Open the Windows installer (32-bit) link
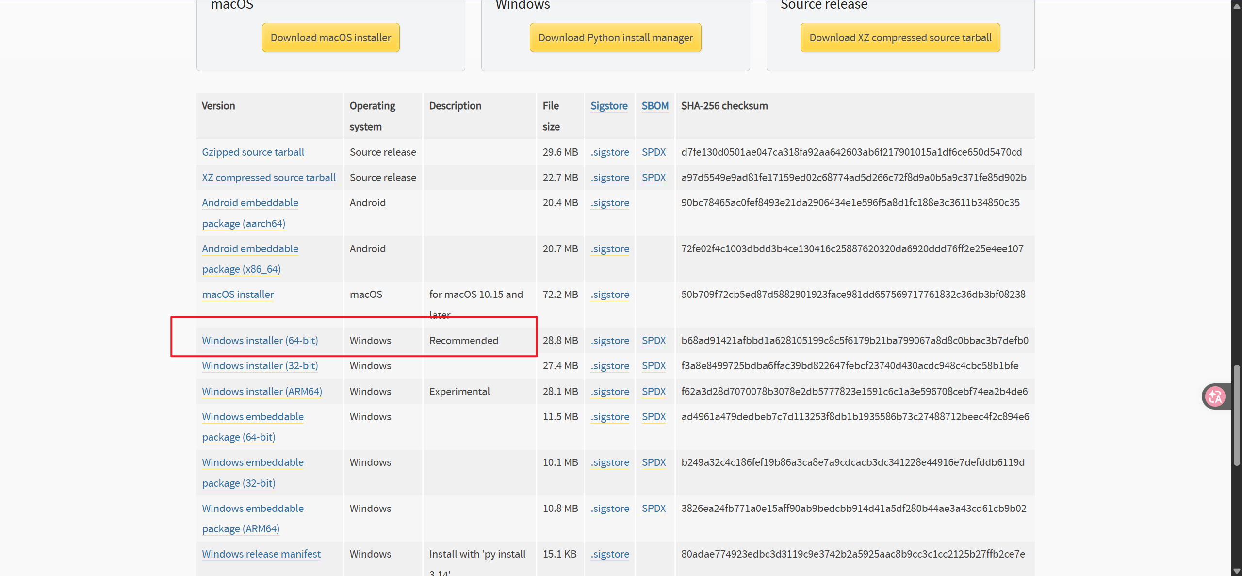Viewport: 1242px width, 576px height. click(260, 366)
